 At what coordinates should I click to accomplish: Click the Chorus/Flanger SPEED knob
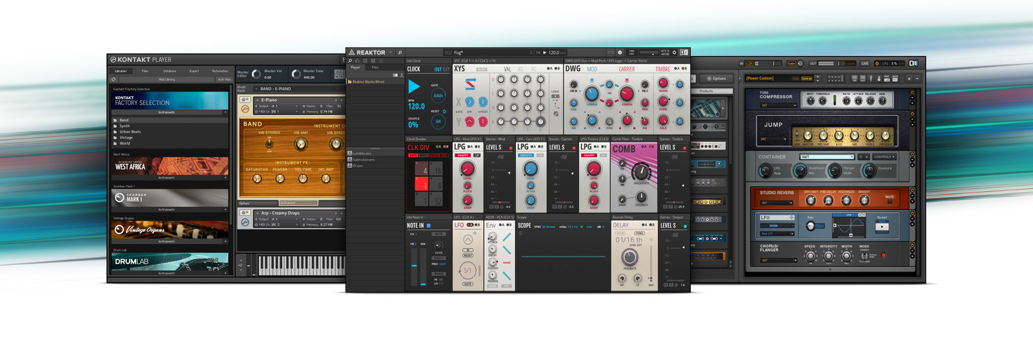[810, 255]
